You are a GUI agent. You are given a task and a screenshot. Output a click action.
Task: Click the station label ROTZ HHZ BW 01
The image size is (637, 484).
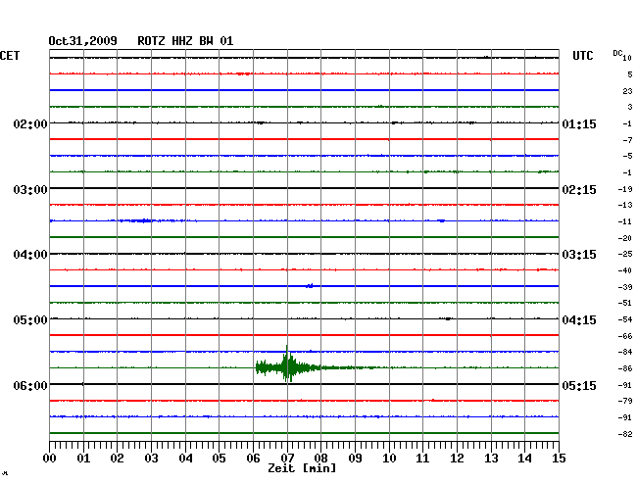[185, 41]
